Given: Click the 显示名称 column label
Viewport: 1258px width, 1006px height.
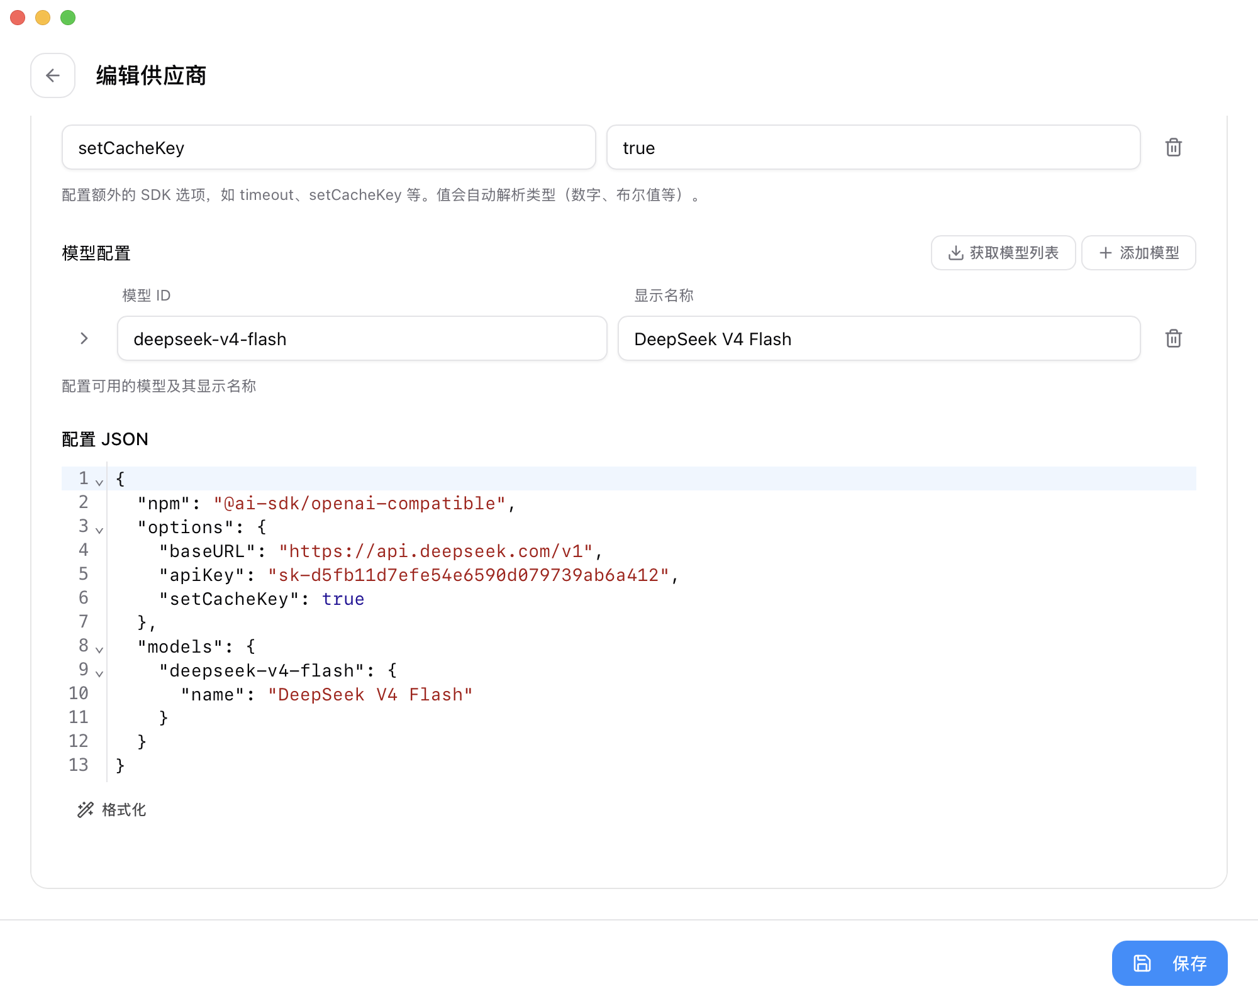Looking at the screenshot, I should 664,296.
